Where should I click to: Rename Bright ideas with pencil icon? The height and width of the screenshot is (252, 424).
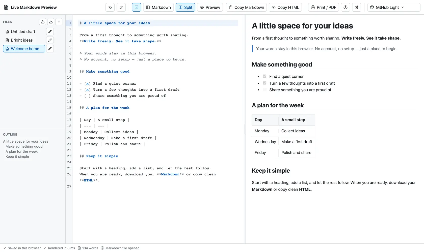[x=50, y=40]
